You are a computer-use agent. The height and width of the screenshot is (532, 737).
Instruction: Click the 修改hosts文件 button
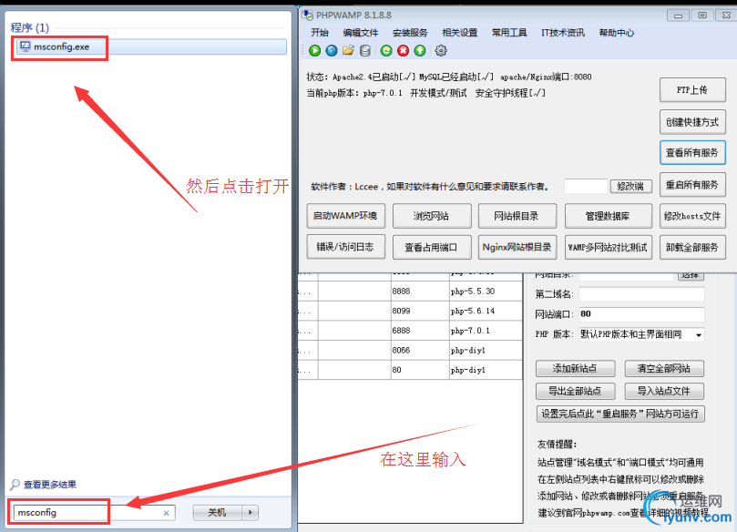692,216
